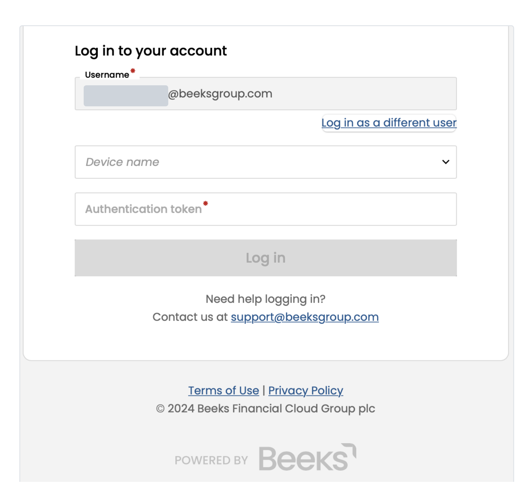The width and height of the screenshot is (528, 494).
Task: Click the 2024 Beeks Financial Cloud copyright text
Action: coord(266,408)
